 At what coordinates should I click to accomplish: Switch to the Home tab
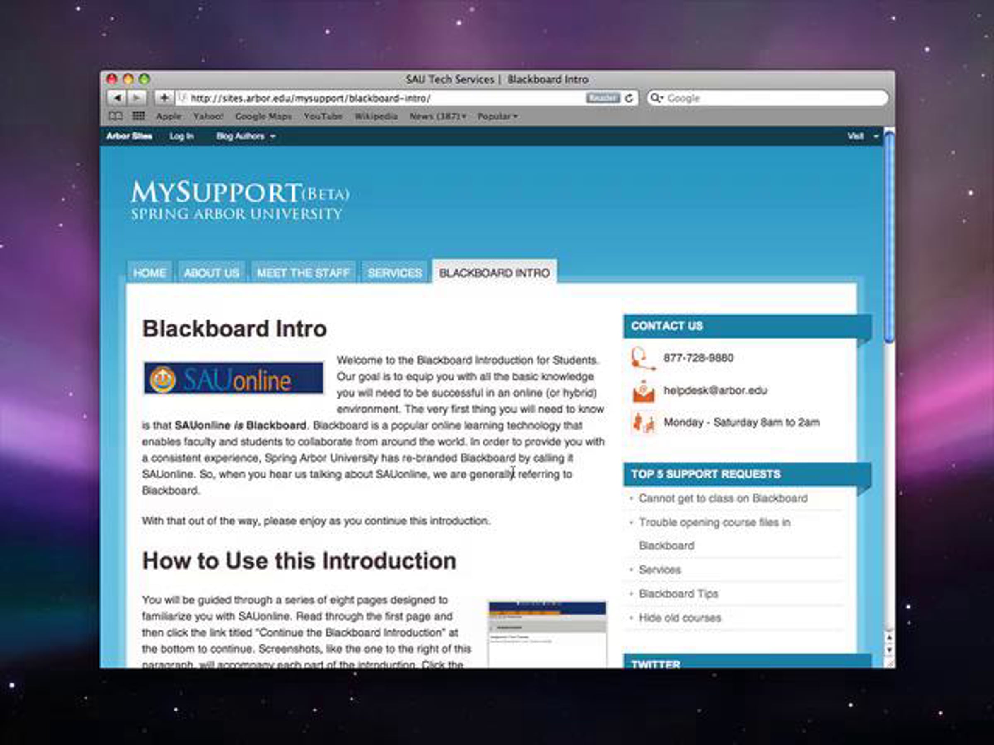pos(150,273)
